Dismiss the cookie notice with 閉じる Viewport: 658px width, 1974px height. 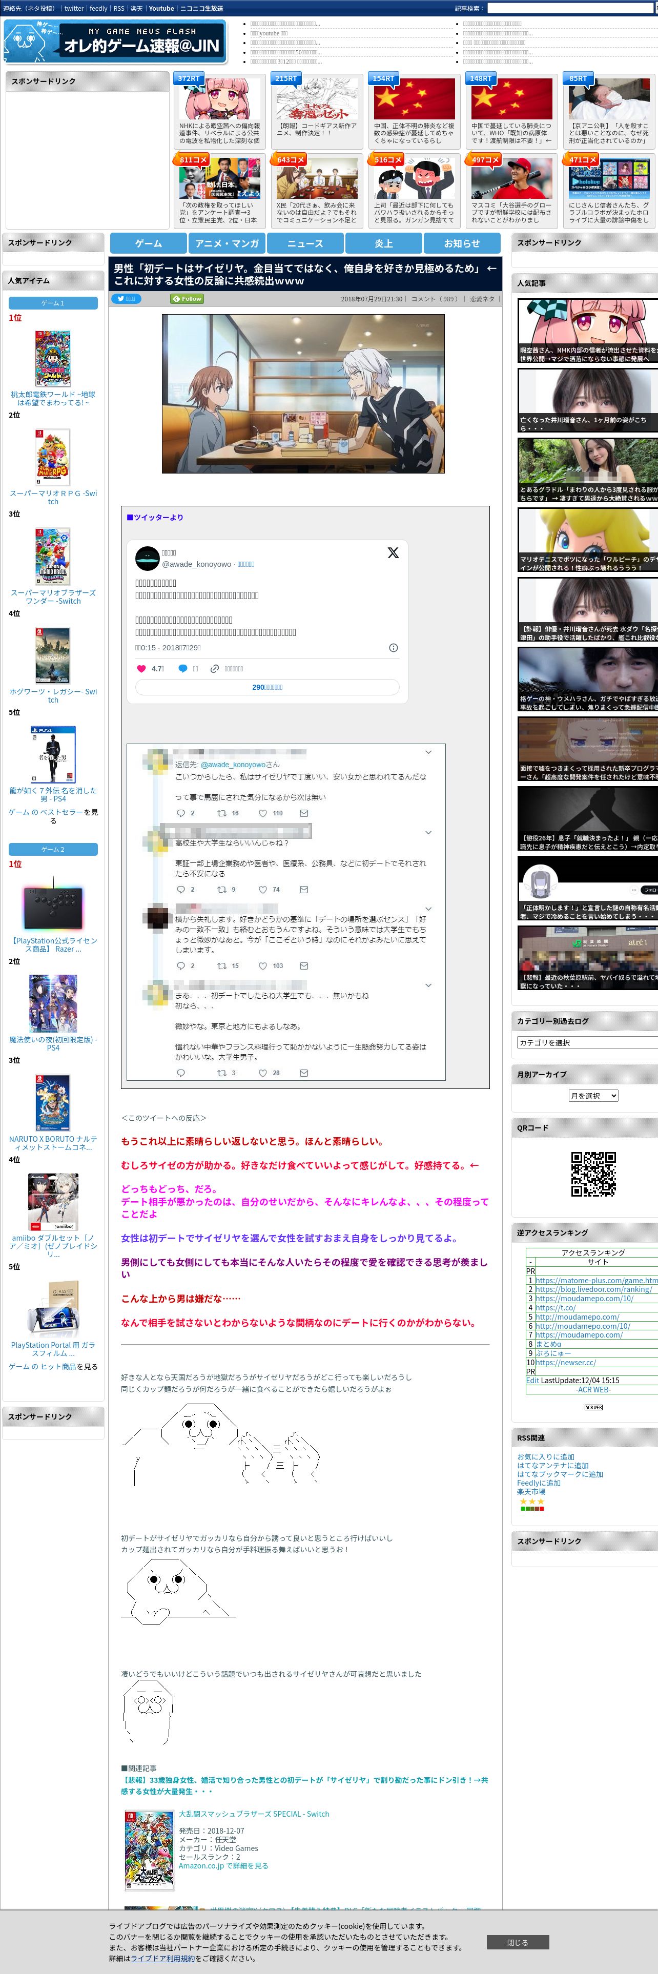coord(517,1943)
